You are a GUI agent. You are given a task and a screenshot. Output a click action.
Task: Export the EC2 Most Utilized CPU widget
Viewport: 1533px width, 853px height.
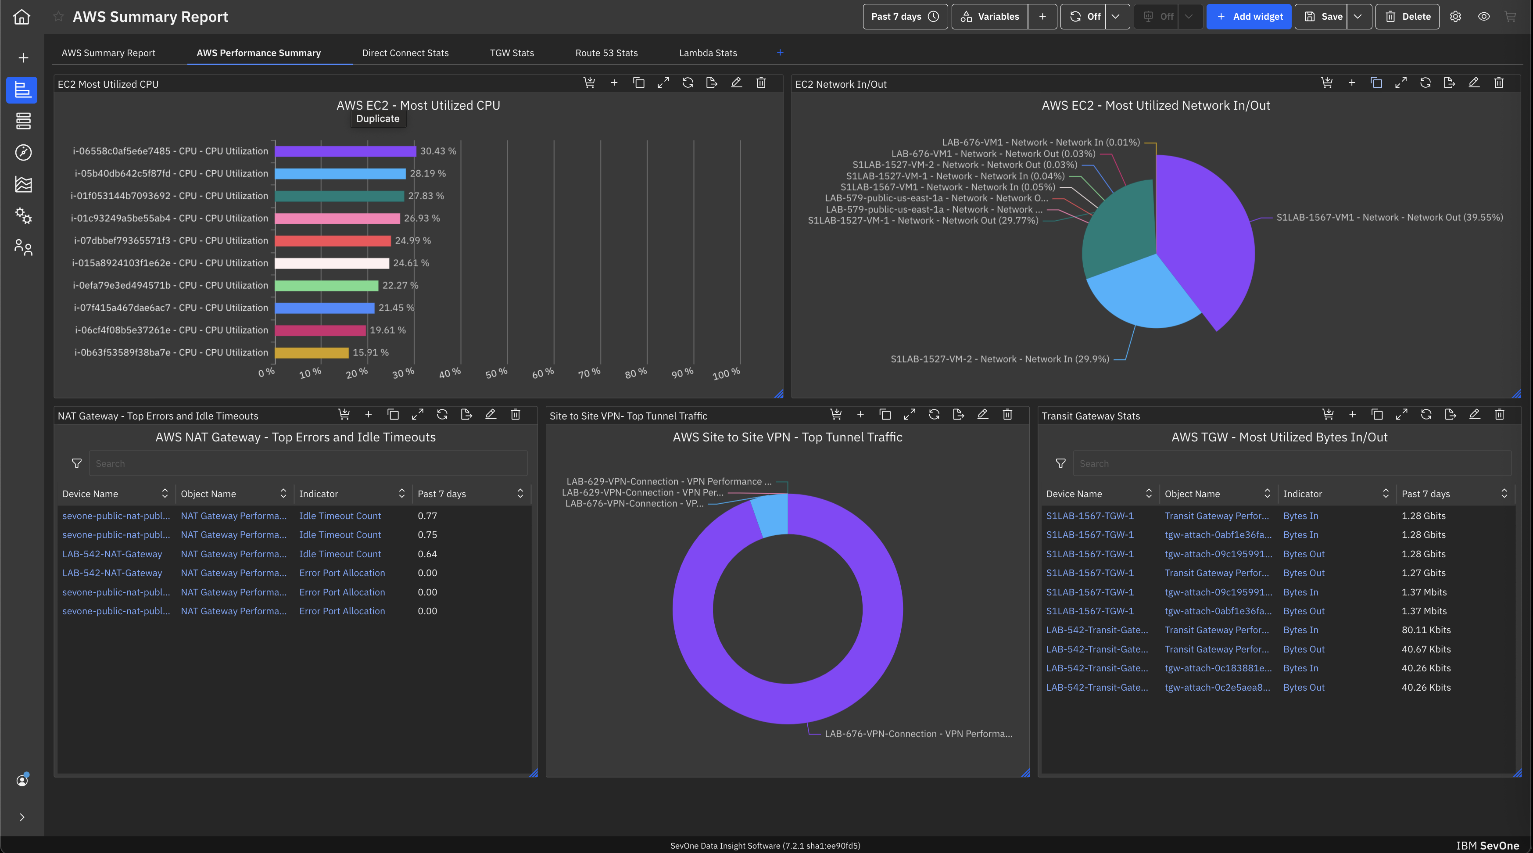click(712, 83)
